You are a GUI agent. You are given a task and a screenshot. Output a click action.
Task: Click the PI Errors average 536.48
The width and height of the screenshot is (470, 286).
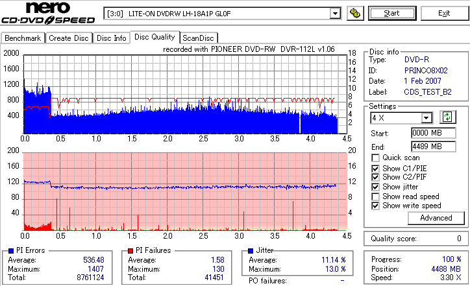pos(93,260)
